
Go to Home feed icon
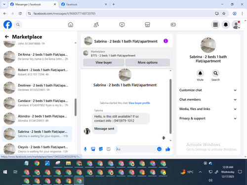[71, 25]
